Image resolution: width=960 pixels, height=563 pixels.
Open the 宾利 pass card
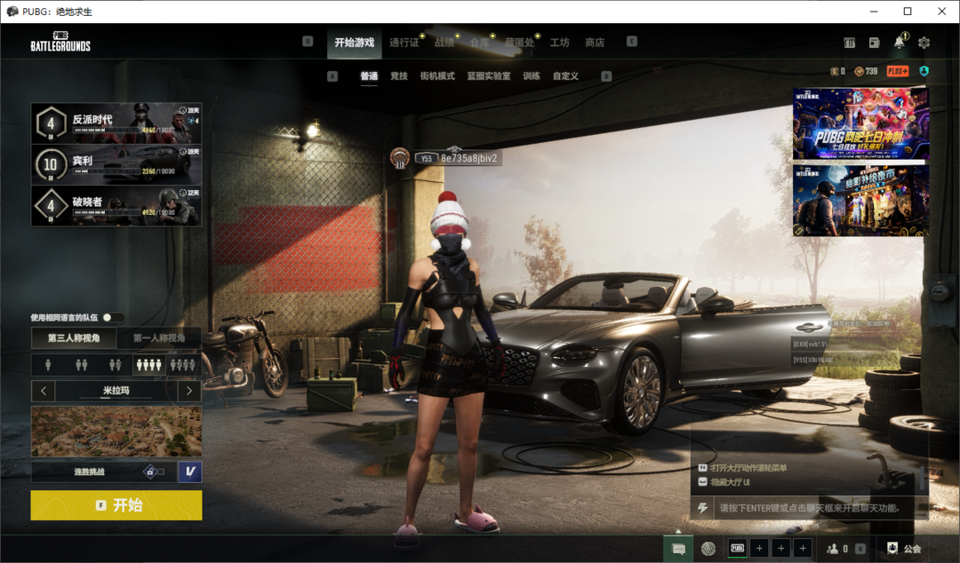pyautogui.click(x=116, y=164)
